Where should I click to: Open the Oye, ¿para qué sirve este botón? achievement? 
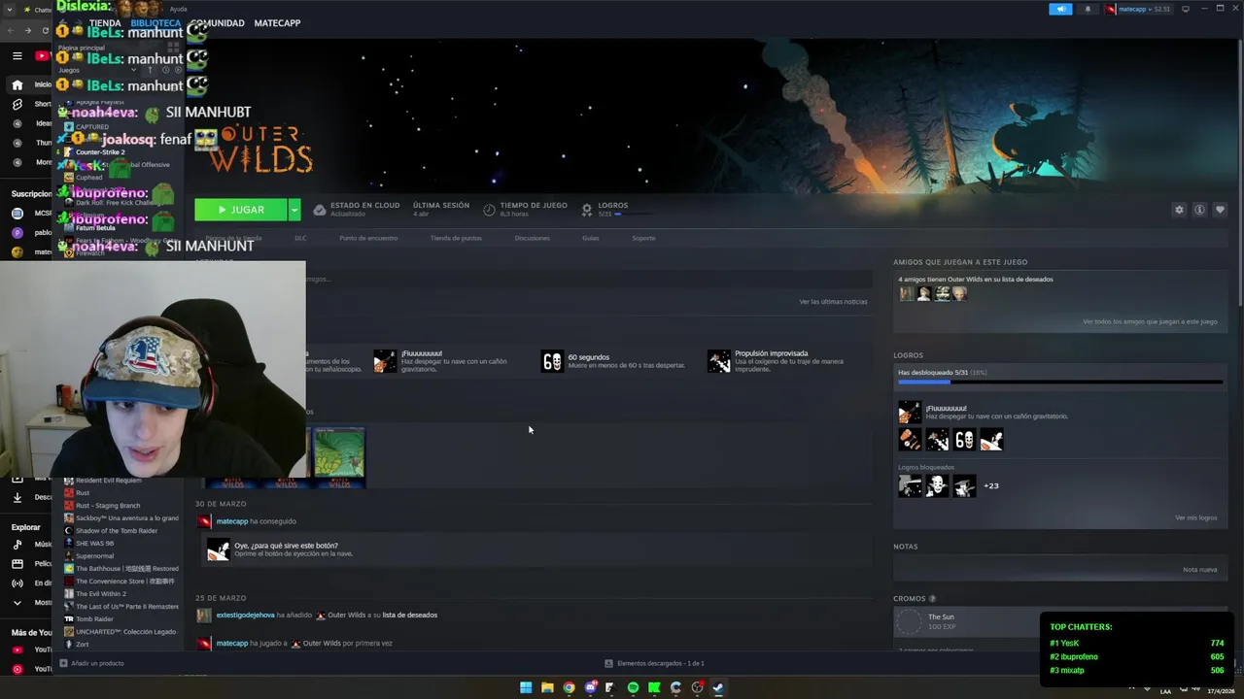[219, 549]
